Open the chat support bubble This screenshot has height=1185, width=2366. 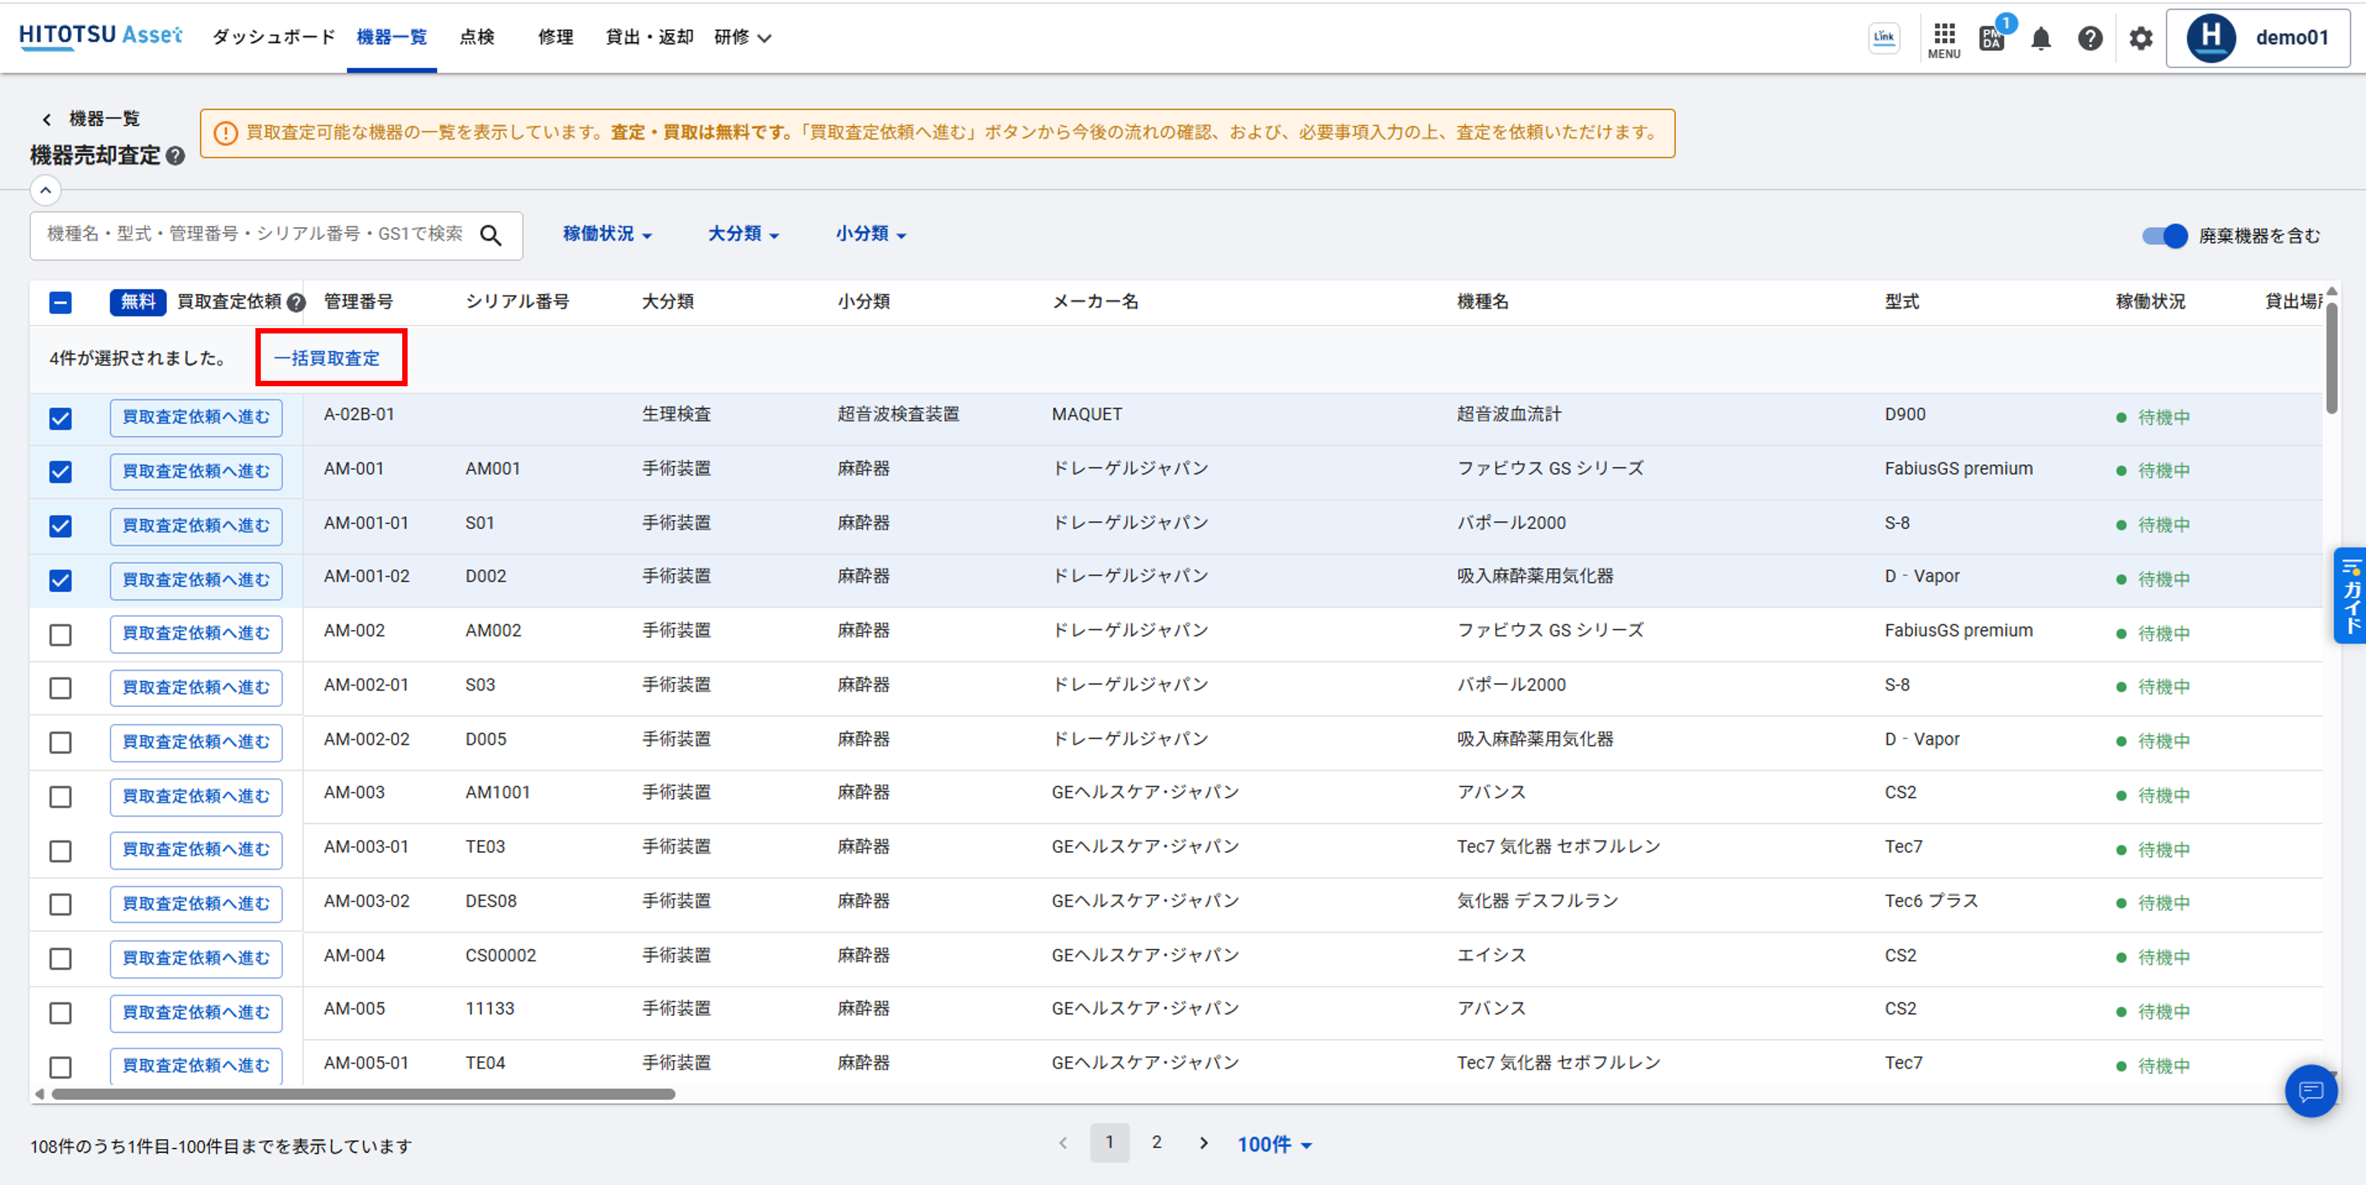pyautogui.click(x=2311, y=1091)
